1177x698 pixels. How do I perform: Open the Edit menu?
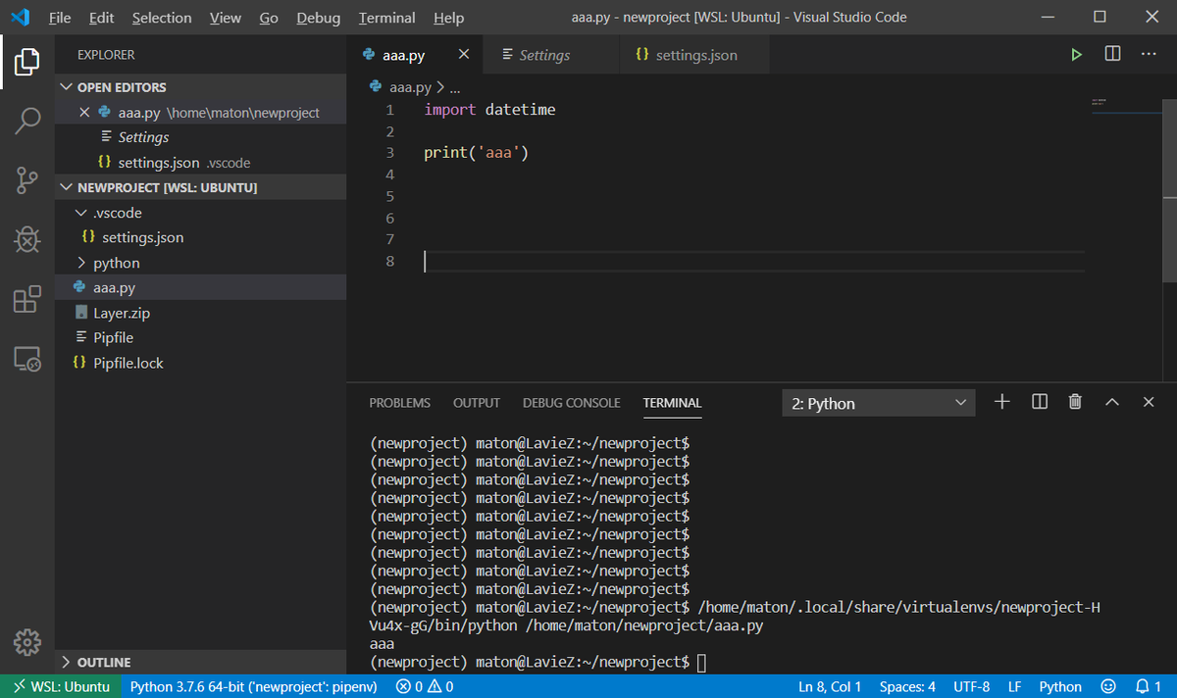(101, 18)
